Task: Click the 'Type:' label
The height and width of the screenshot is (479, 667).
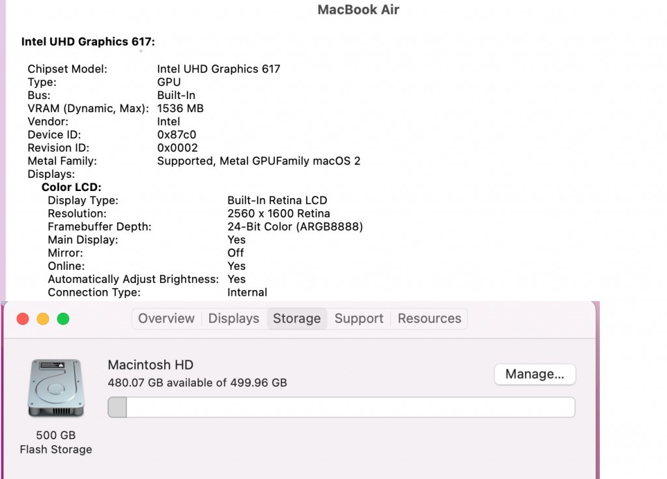Action: click(x=42, y=82)
